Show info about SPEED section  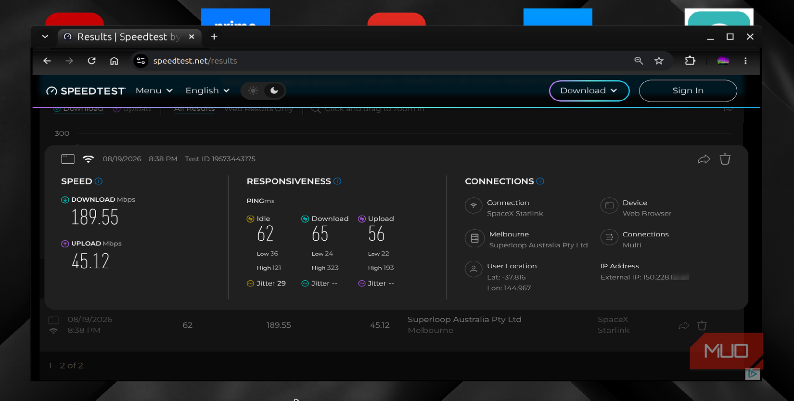(99, 181)
